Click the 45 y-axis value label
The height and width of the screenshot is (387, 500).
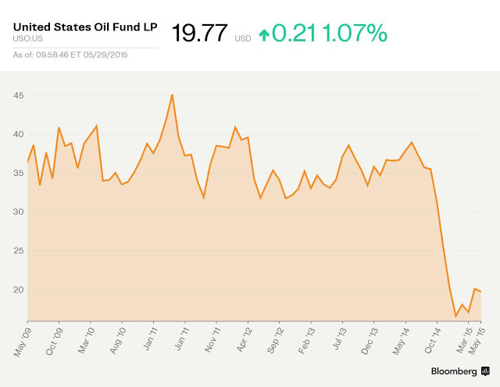[x=19, y=95]
